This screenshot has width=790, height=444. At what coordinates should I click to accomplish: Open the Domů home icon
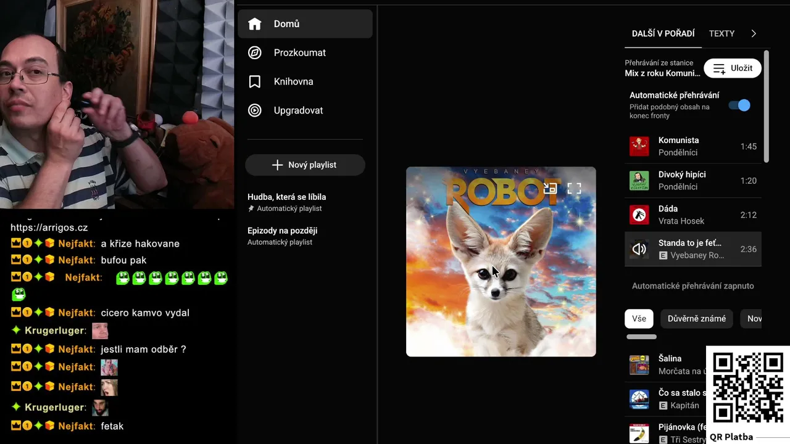[x=255, y=24]
